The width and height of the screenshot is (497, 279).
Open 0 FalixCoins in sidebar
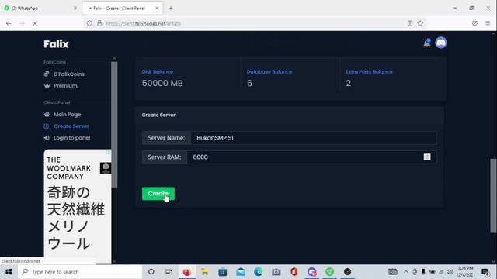click(x=64, y=74)
